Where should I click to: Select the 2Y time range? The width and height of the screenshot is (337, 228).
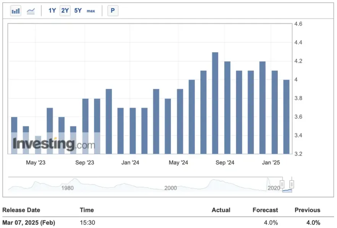click(x=65, y=11)
